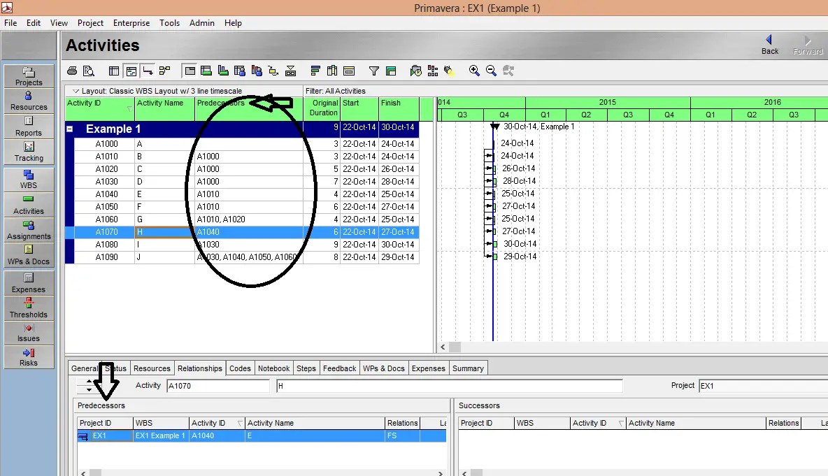Open Expenses from the left sidebar

tap(29, 283)
